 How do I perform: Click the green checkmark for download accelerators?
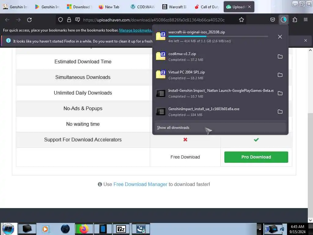pos(256,140)
